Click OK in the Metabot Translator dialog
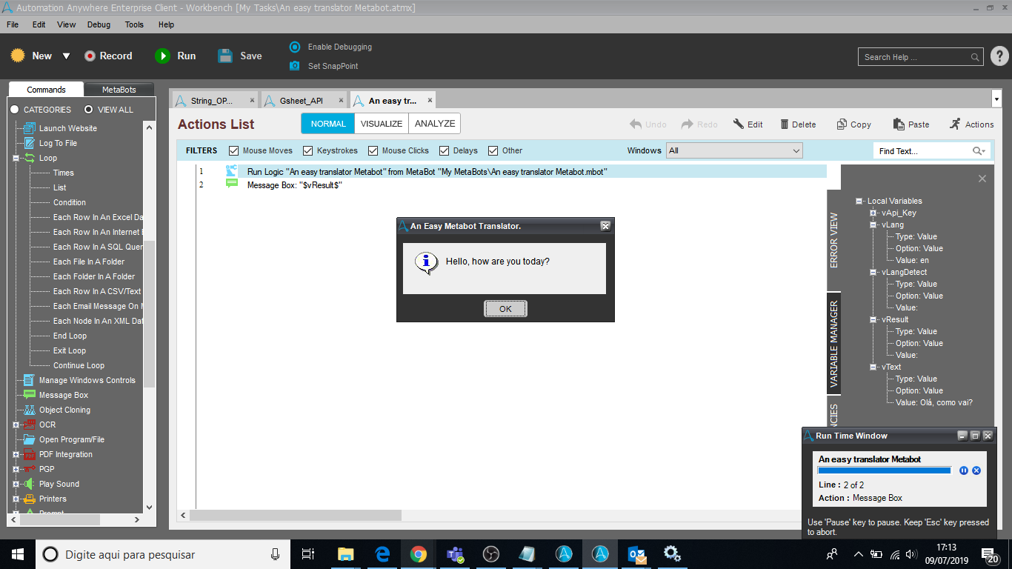 (x=505, y=309)
